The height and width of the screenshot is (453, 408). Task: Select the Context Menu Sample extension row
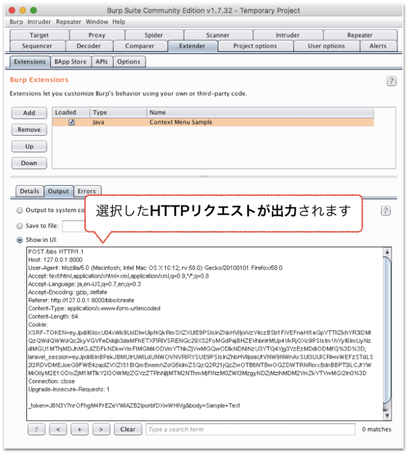(x=213, y=122)
